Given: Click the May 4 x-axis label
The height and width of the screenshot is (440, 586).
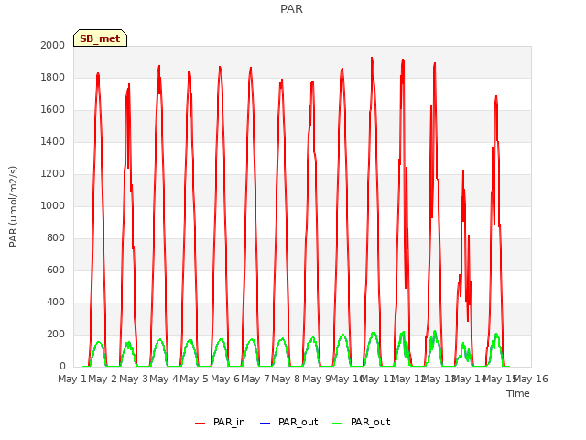Looking at the screenshot, I should click(164, 379).
